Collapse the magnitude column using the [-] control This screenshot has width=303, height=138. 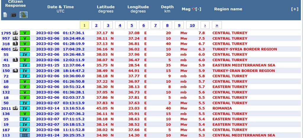[x=199, y=9]
